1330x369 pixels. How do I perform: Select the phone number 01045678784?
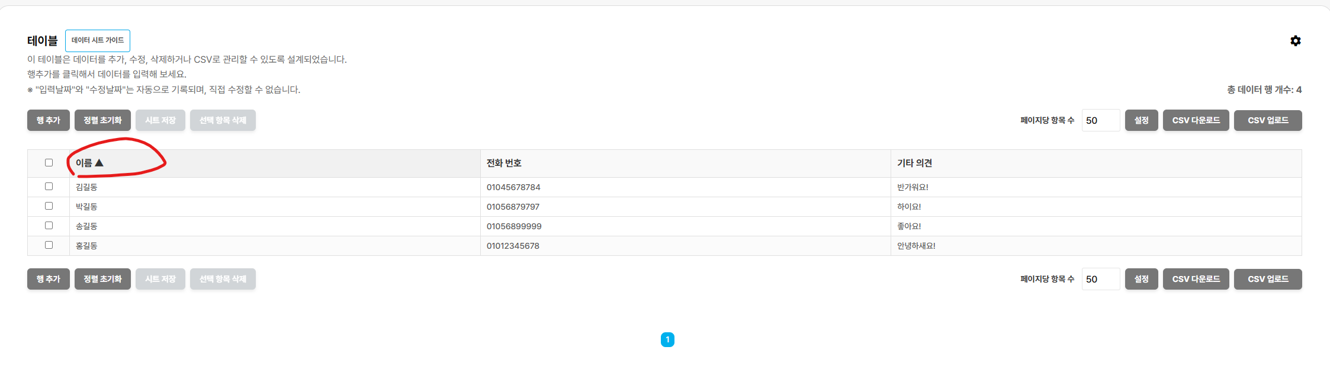click(513, 187)
